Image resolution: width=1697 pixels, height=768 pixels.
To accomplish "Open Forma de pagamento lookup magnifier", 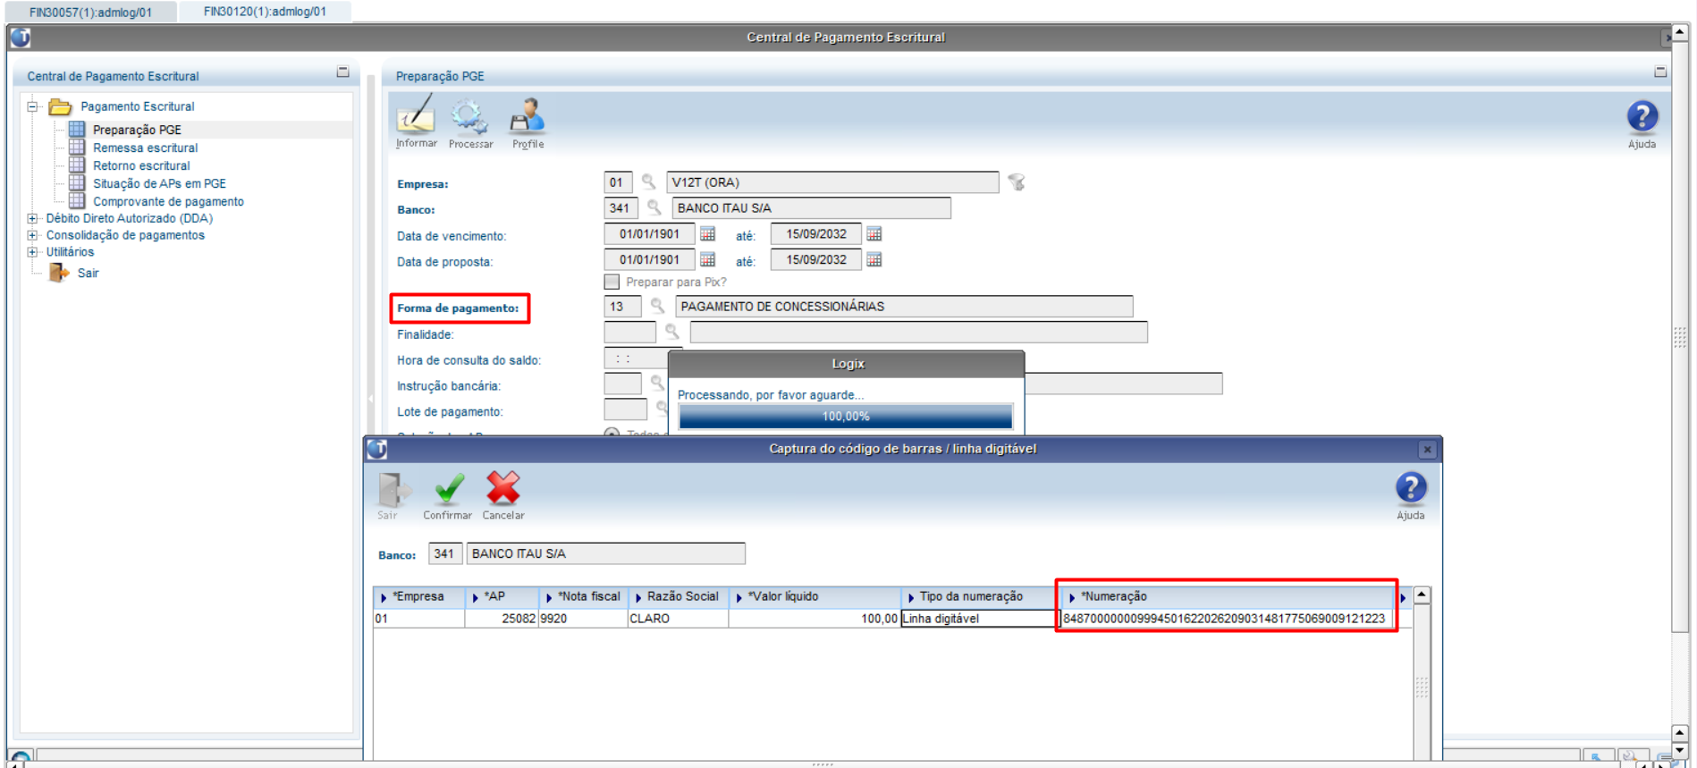I will click(x=658, y=307).
